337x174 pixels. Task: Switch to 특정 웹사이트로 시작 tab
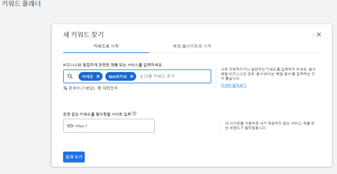(x=192, y=46)
